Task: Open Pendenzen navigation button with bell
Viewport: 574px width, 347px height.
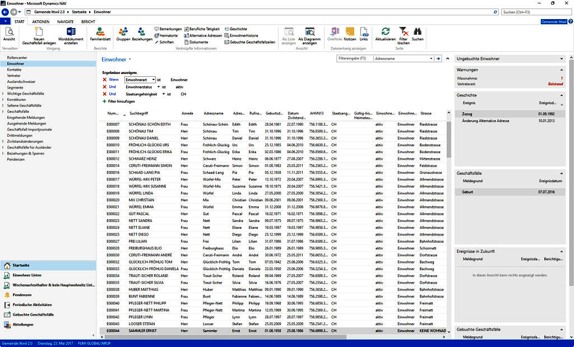Action: coord(22,295)
